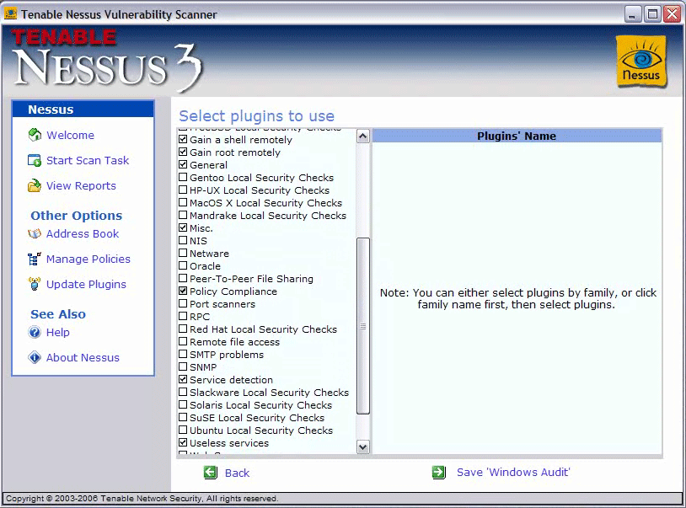
Task: Select the Policy Compliance family name
Action: (233, 291)
